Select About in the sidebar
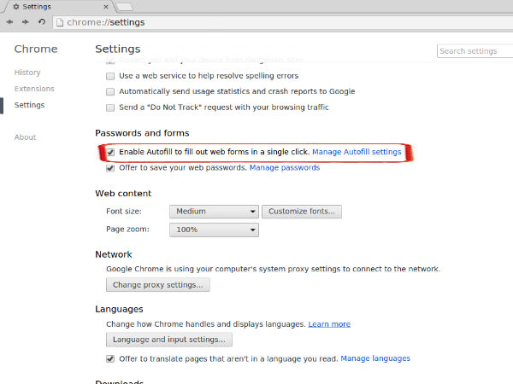513x384 pixels. click(26, 137)
